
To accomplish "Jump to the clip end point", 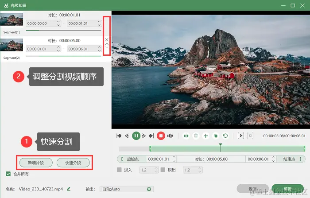I will 151,136.
